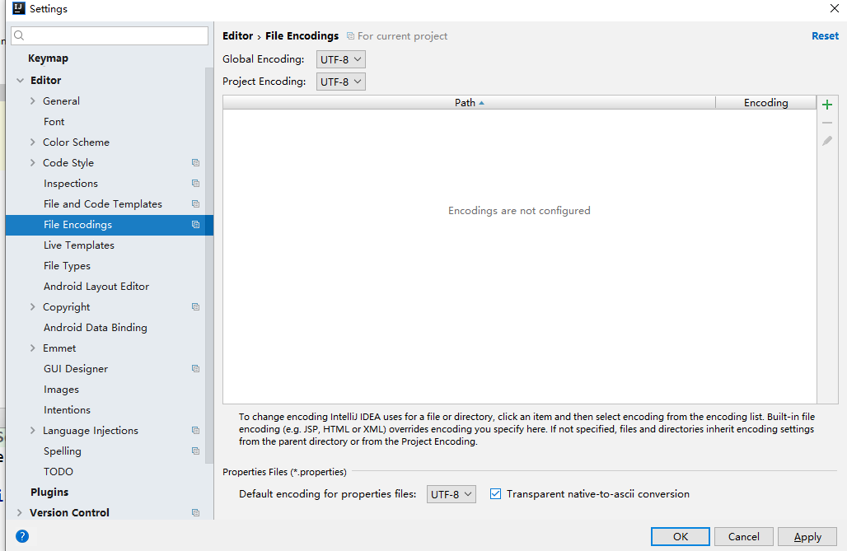
Task: Select Android Layout Editor
Action: [96, 287]
